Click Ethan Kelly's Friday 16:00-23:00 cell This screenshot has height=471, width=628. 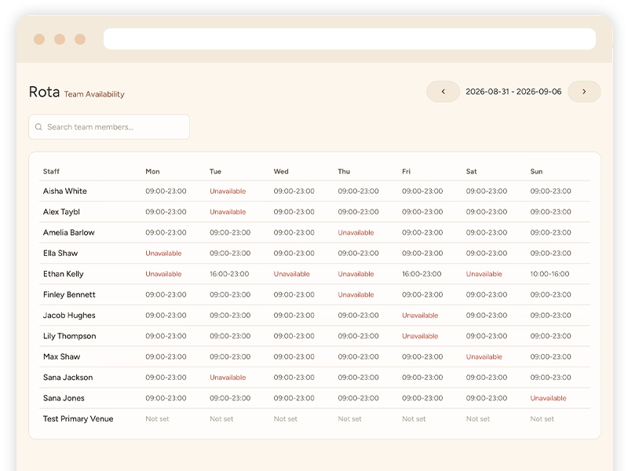pos(422,274)
